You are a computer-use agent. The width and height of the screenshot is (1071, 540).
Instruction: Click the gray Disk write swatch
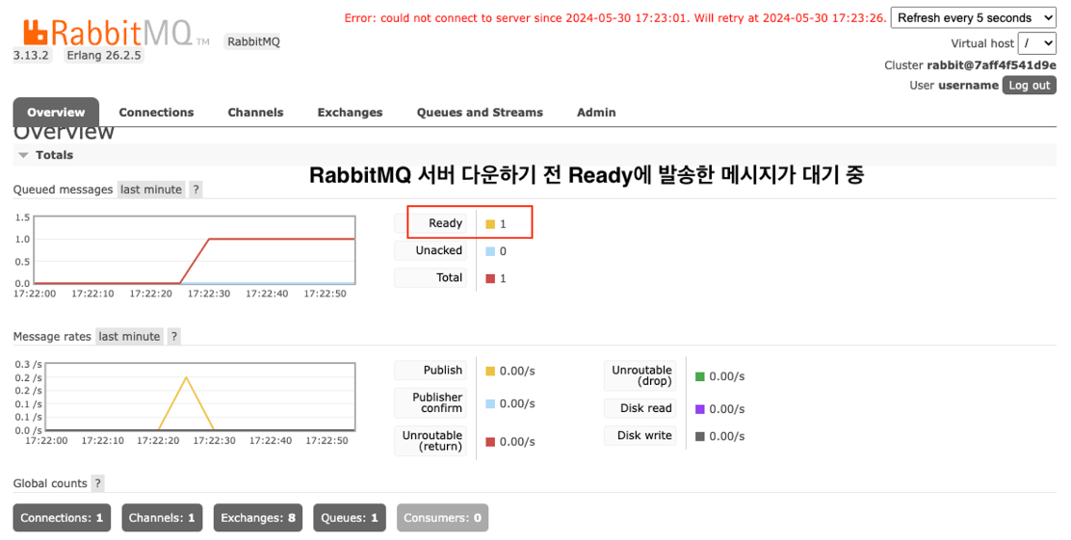pos(700,437)
